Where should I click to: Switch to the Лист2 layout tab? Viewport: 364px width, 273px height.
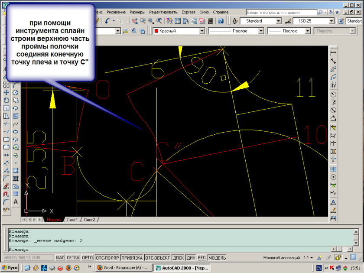[89, 220]
